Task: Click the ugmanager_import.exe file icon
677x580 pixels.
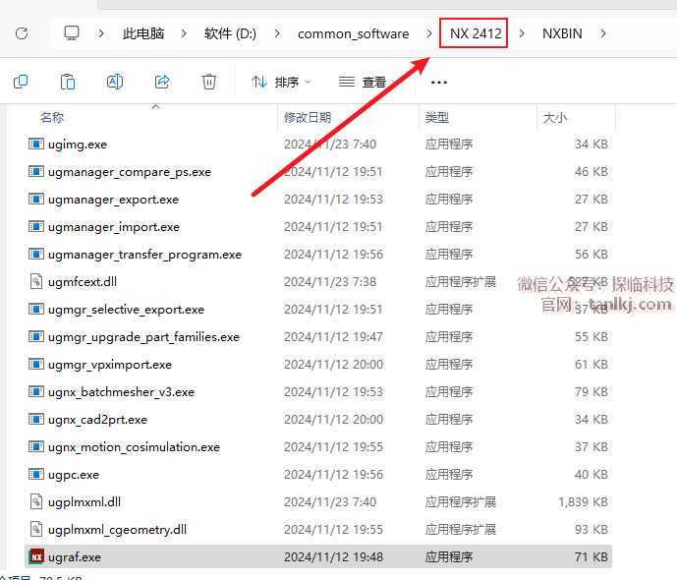Action: point(36,227)
